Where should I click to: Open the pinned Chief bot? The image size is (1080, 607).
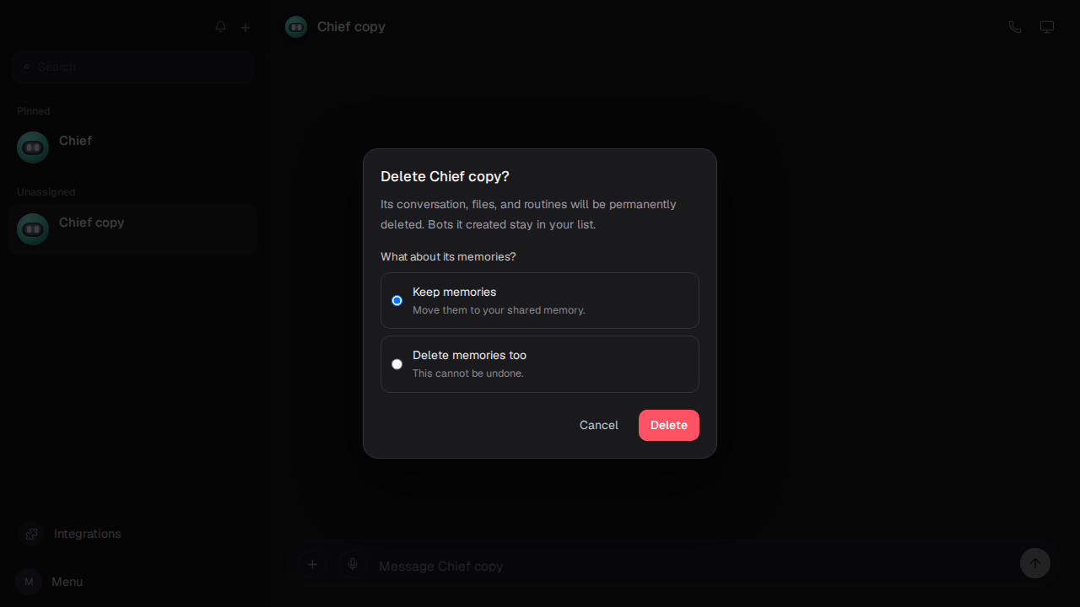click(133, 147)
